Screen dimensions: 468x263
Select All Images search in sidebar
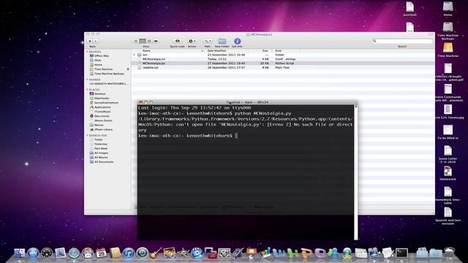[x=99, y=153]
